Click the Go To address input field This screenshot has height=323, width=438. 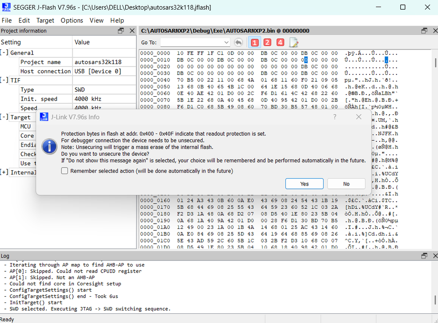click(192, 42)
